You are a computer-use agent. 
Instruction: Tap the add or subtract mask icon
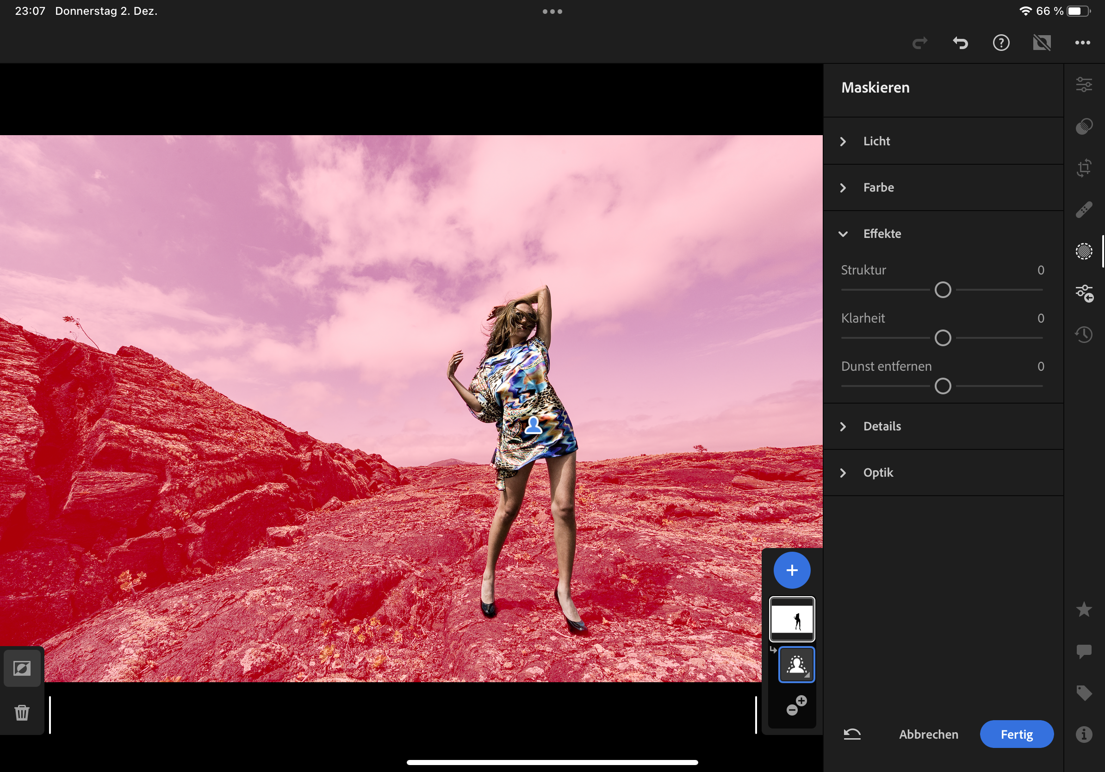click(x=796, y=705)
